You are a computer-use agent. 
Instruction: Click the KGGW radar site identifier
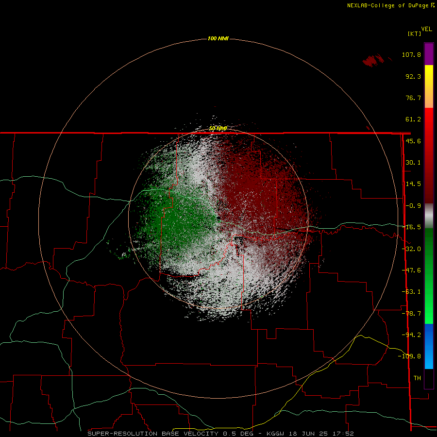[276, 434]
